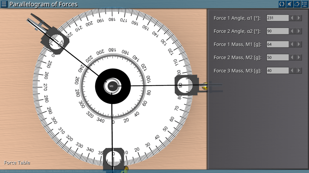Toggle the sound mute icon
The height and width of the screenshot is (173, 309).
pos(289,4)
